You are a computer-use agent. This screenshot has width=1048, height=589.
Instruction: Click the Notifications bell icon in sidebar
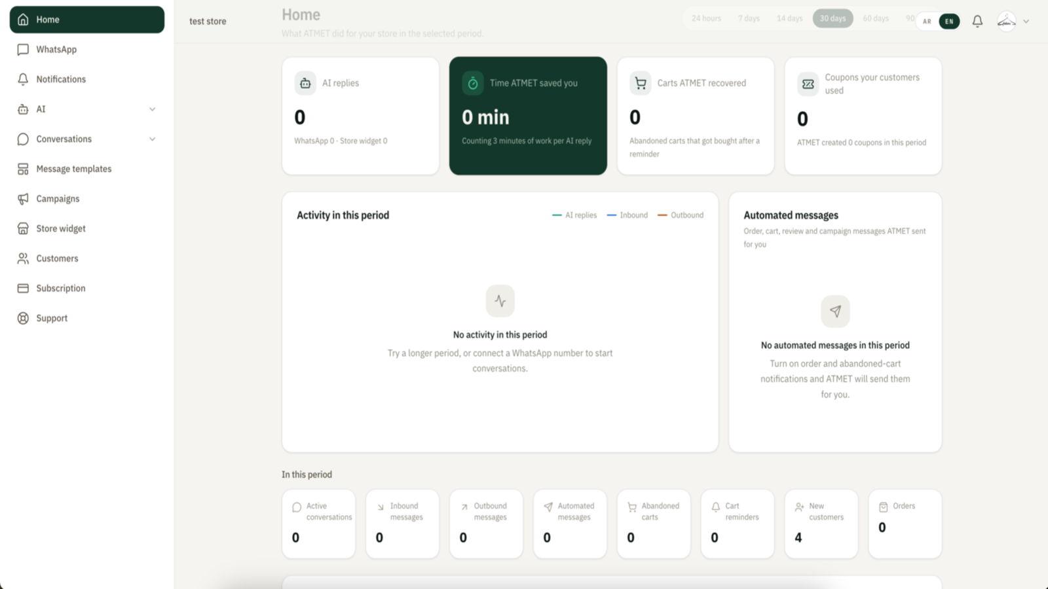point(23,79)
